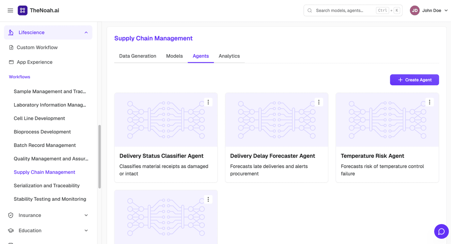Open Delivery Status Classifier Agent options menu
451x244 pixels.
pos(208,102)
